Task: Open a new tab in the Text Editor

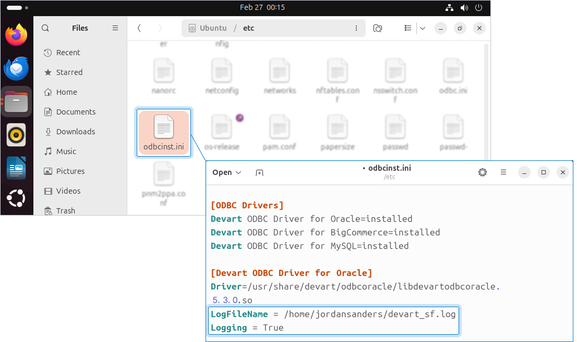Action: (x=259, y=172)
